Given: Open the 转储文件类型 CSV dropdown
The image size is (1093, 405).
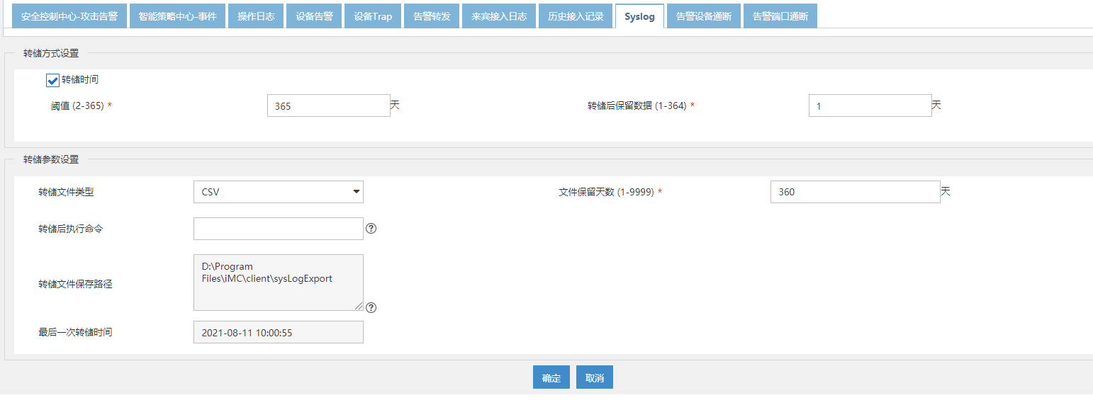Looking at the screenshot, I should 278,192.
